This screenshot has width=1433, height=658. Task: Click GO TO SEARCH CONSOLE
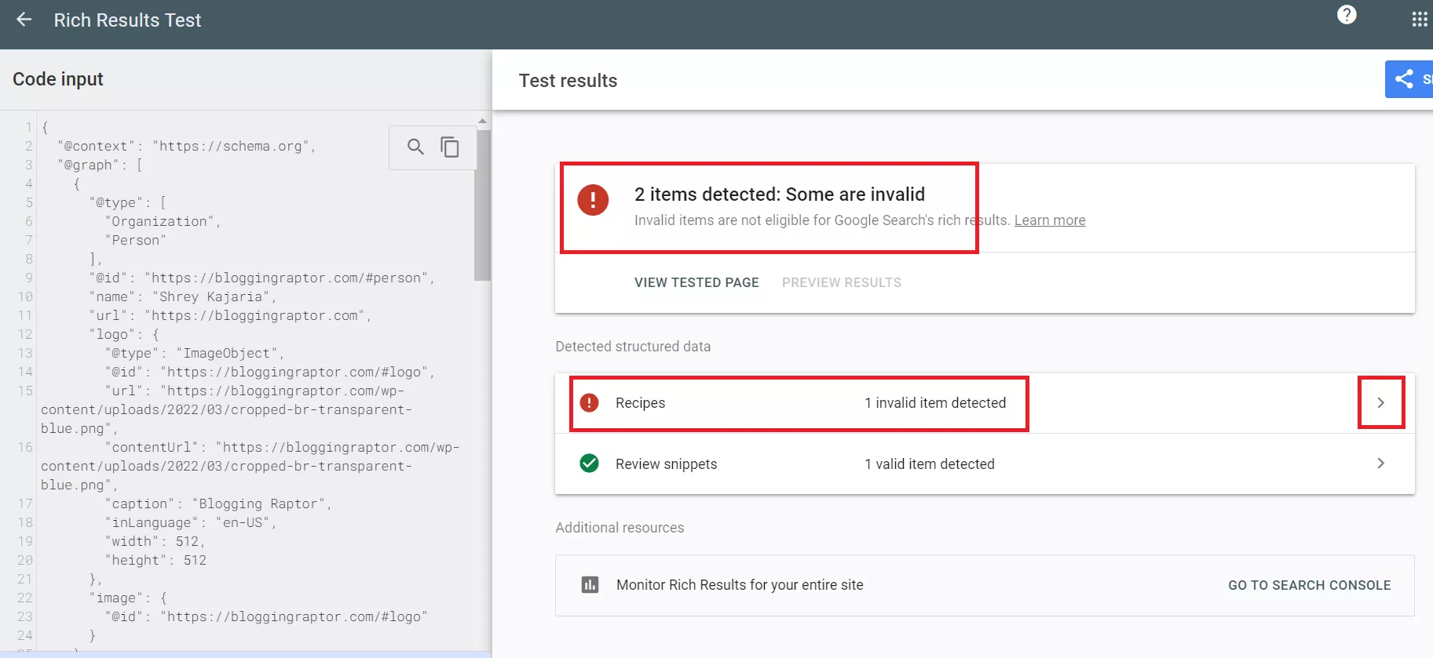click(1309, 585)
